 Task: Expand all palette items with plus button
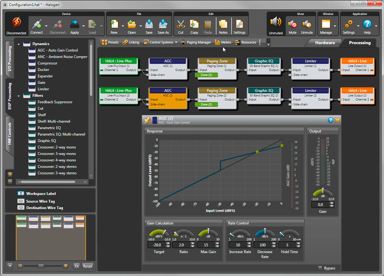pos(10,174)
